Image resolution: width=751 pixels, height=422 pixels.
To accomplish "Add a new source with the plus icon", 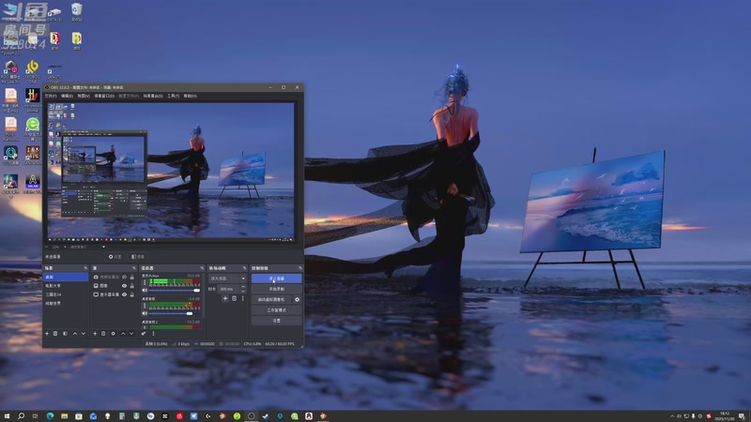I will [95, 334].
